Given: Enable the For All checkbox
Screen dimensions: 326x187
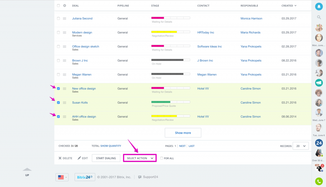Looking at the screenshot, I should [161, 158].
